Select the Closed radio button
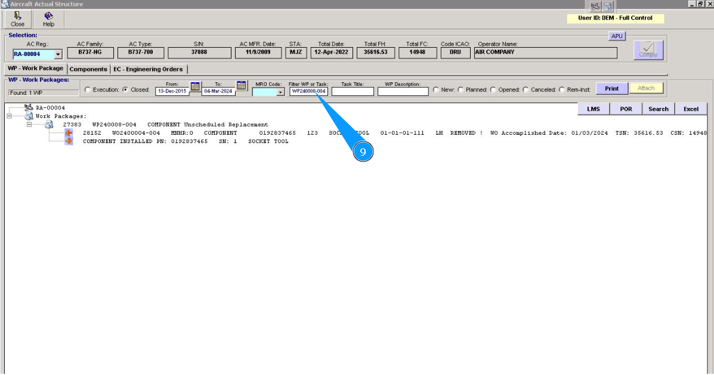Viewport: 714px width, 375px height. click(125, 89)
